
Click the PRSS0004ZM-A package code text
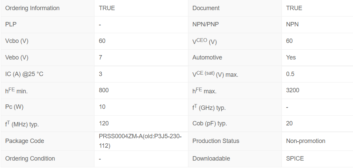(x=140, y=136)
